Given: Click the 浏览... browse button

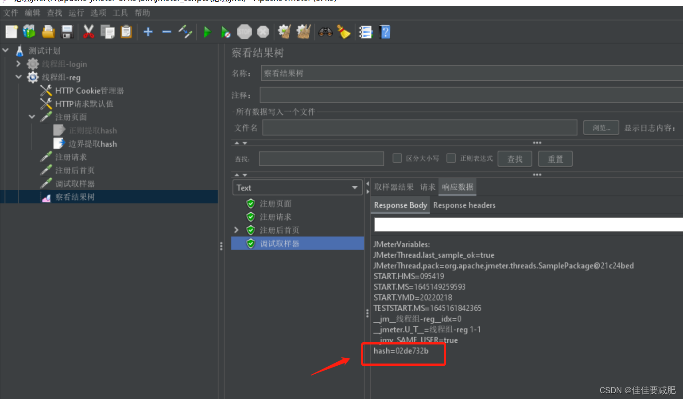Looking at the screenshot, I should pyautogui.click(x=601, y=128).
